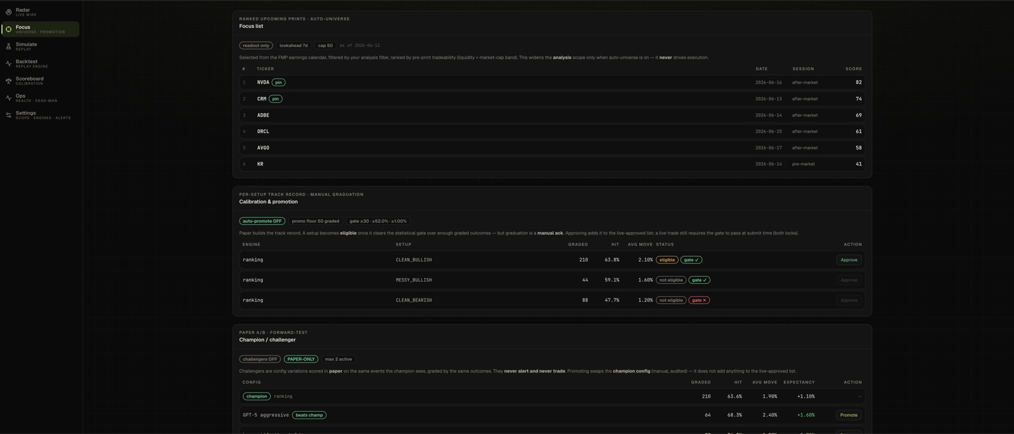Image resolution: width=1014 pixels, height=434 pixels.
Task: Toggle the challengers OFF pill
Action: [x=260, y=359]
